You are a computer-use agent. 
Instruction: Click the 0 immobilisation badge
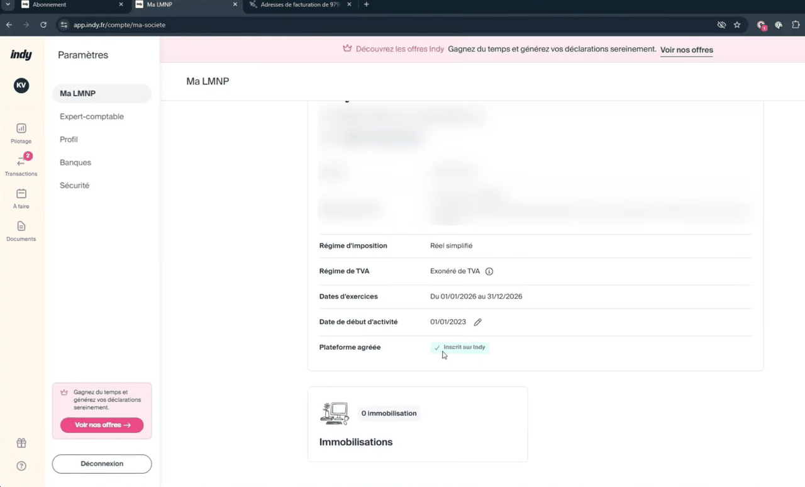(389, 413)
